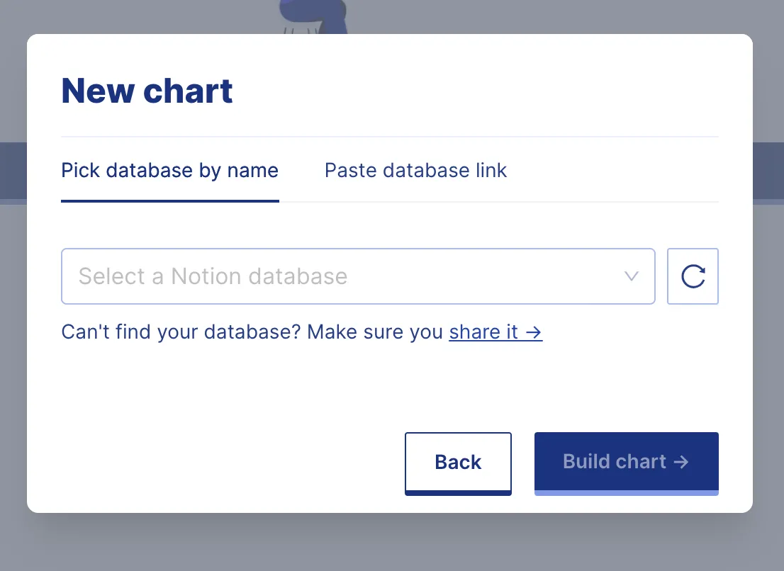Click the Select a Notion database placeholder text
Screen dimensions: 784x571
(213, 276)
